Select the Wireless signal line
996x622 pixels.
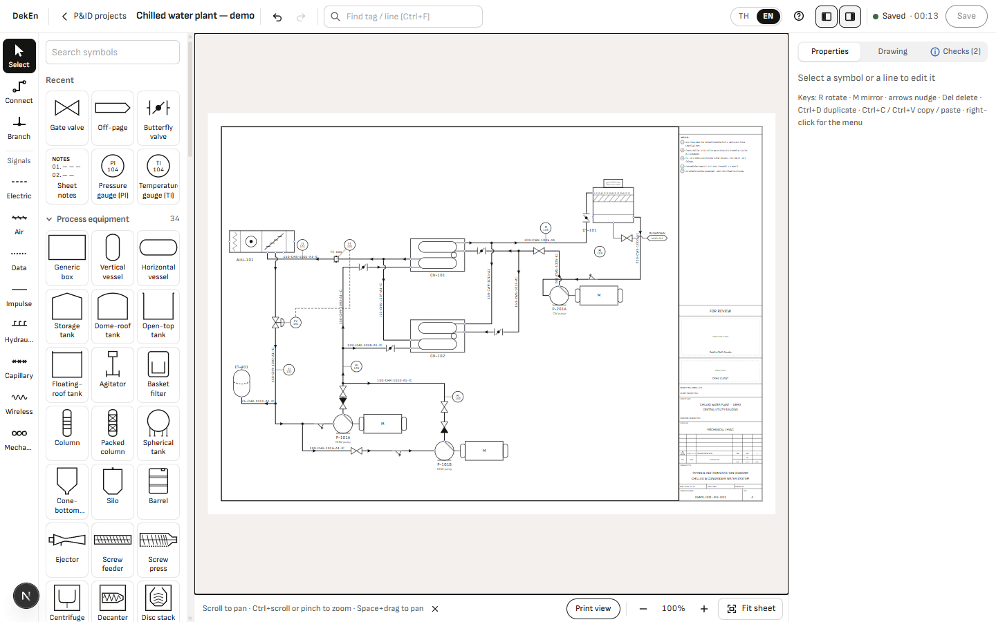[19, 403]
